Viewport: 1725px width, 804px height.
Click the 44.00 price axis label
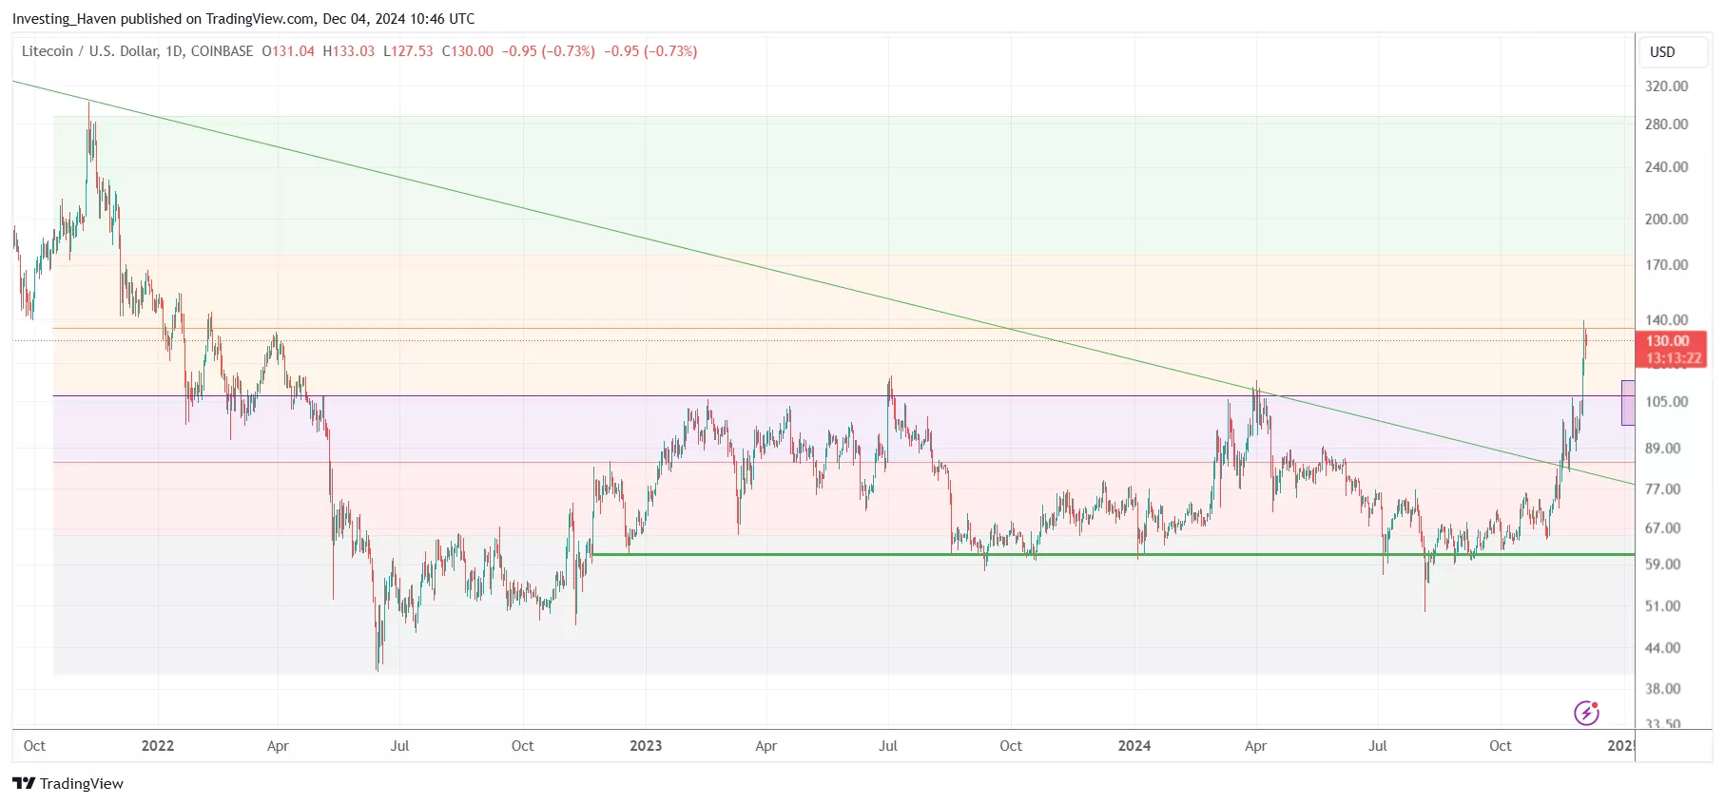1663,648
